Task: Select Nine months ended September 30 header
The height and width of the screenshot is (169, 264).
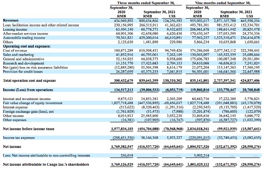Action: (x=223, y=3)
